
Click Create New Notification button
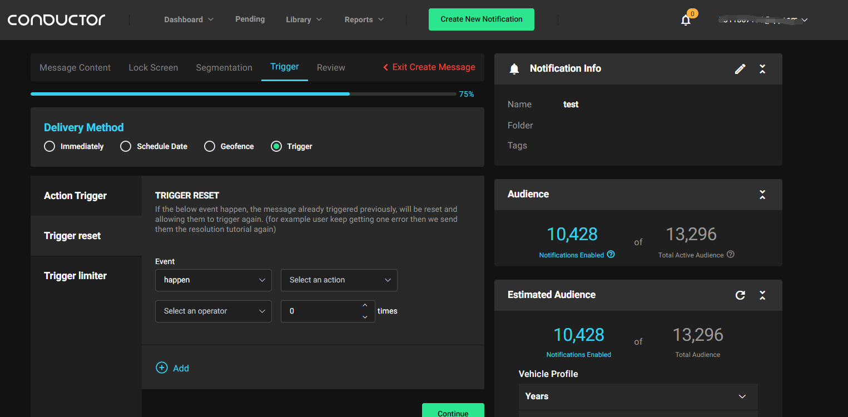(482, 19)
